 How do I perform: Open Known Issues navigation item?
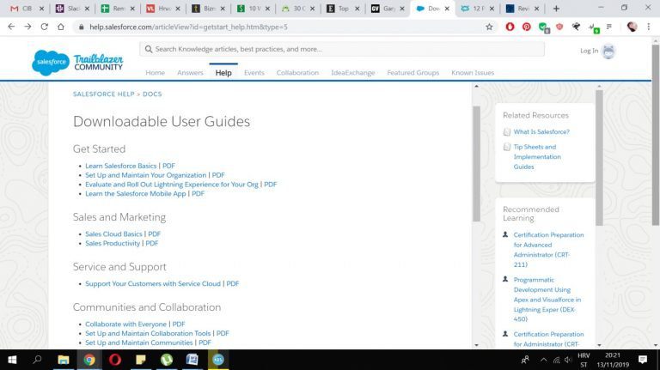coord(473,73)
